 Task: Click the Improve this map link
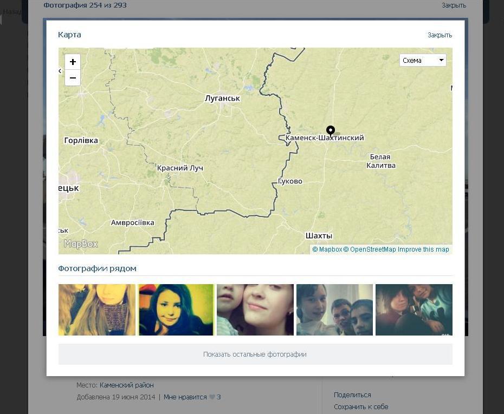click(423, 249)
